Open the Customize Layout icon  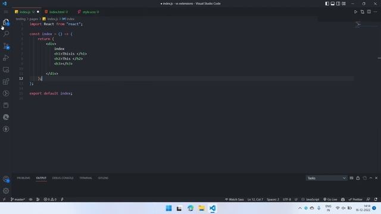[343, 4]
